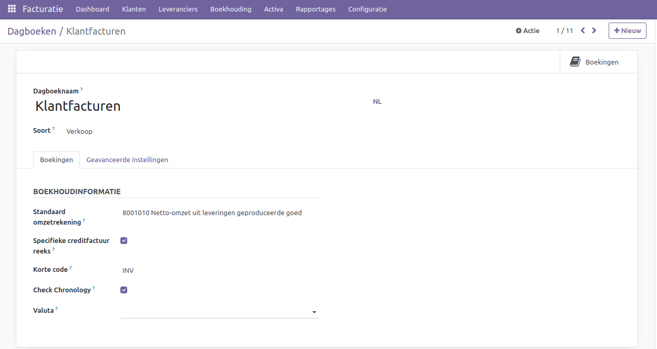
Task: Open the Rapportages menu
Action: coord(315,9)
